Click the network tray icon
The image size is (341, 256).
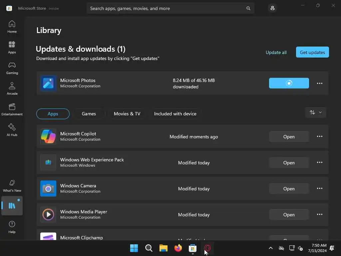pyautogui.click(x=292, y=248)
